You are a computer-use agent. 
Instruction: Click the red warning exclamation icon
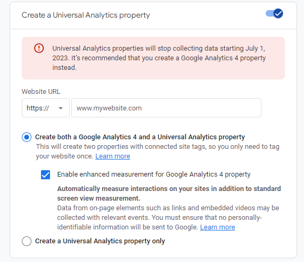click(39, 48)
